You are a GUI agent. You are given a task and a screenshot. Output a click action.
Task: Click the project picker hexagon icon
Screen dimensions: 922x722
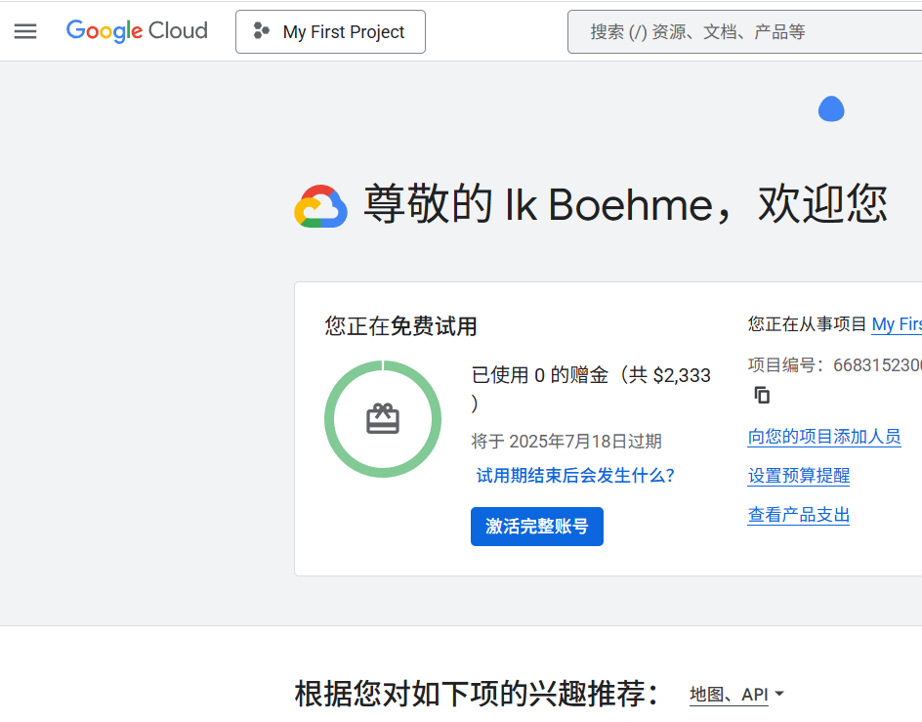coord(261,30)
